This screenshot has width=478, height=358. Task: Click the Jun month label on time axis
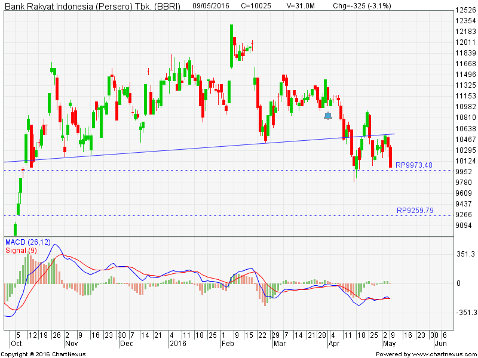(x=440, y=344)
